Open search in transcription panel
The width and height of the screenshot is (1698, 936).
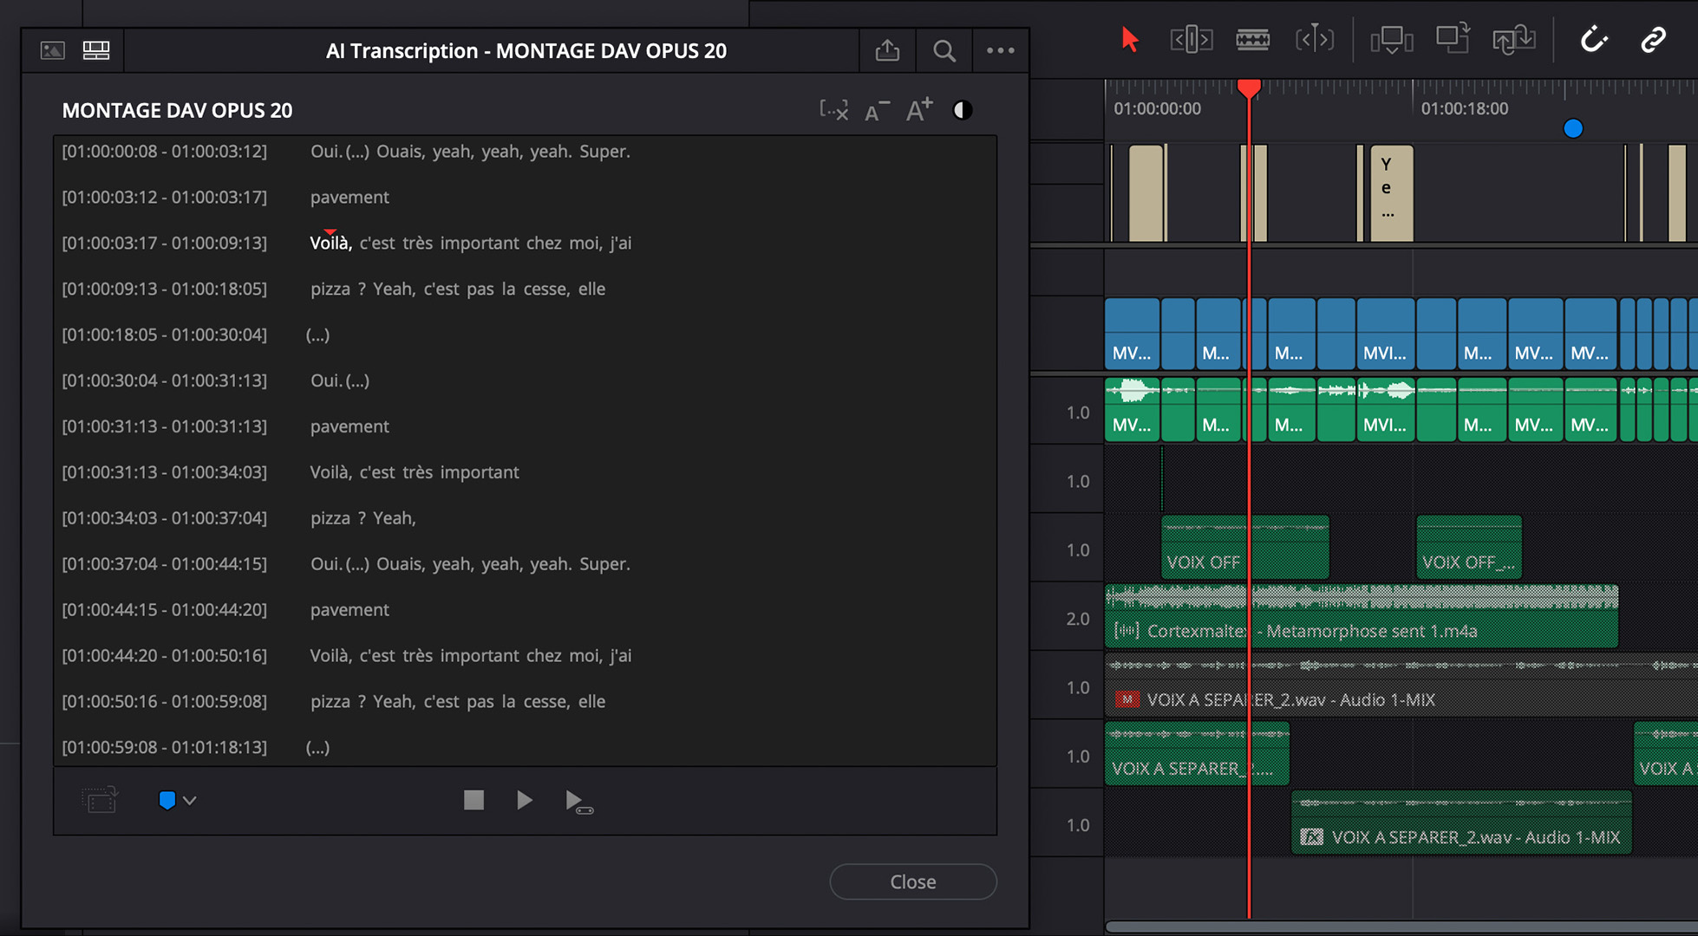[944, 51]
